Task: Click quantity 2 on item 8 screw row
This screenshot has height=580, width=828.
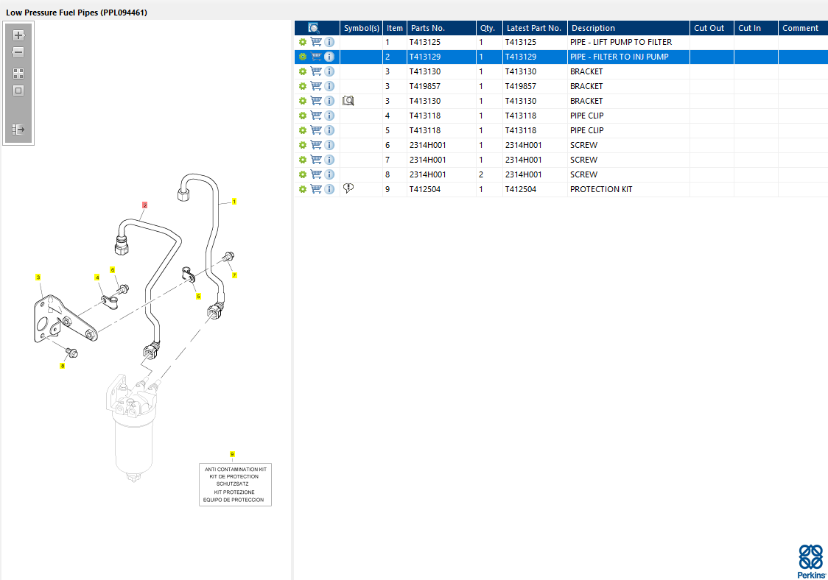Action: (x=481, y=174)
